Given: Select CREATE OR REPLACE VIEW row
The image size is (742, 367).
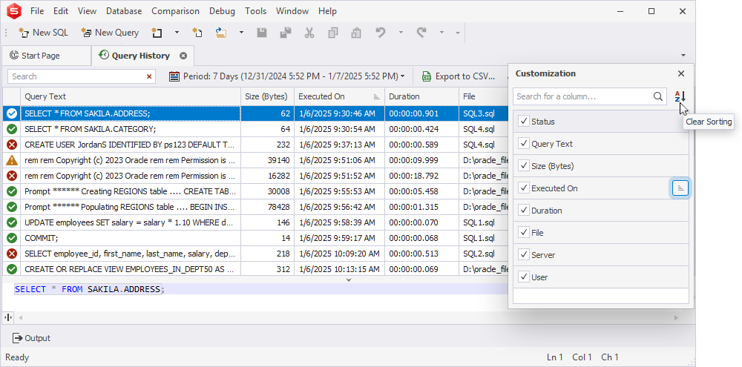Looking at the screenshot, I should point(255,269).
